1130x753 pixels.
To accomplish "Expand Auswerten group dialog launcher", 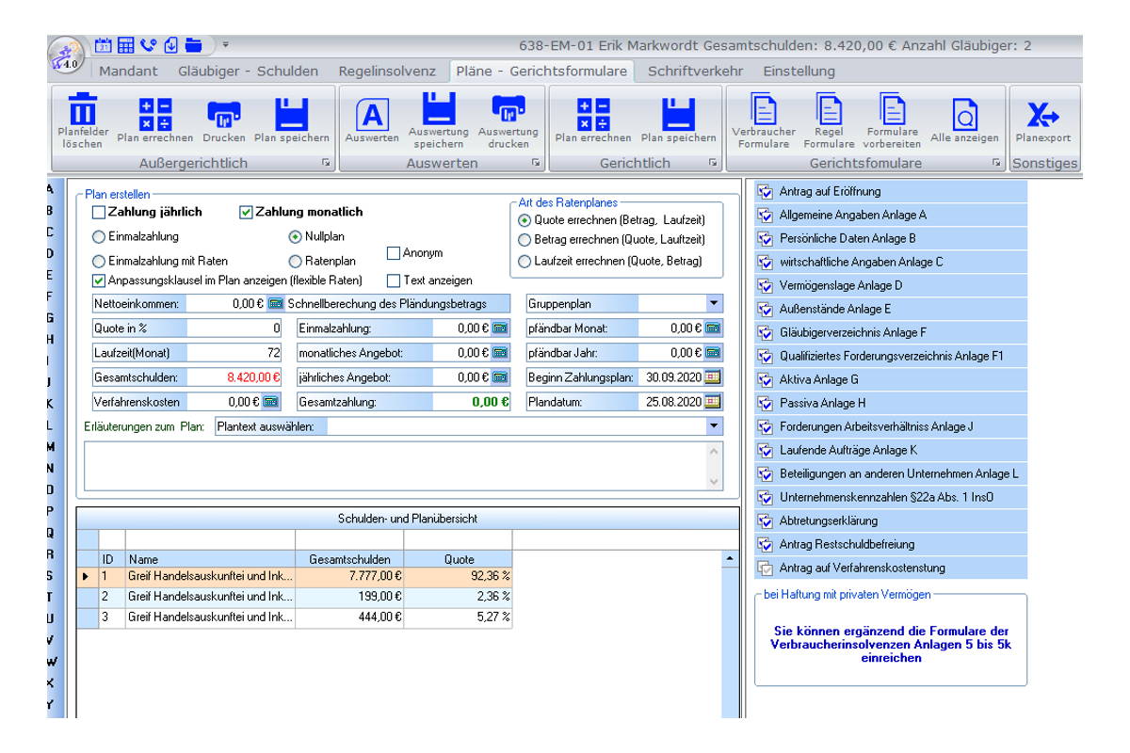I will point(535,163).
